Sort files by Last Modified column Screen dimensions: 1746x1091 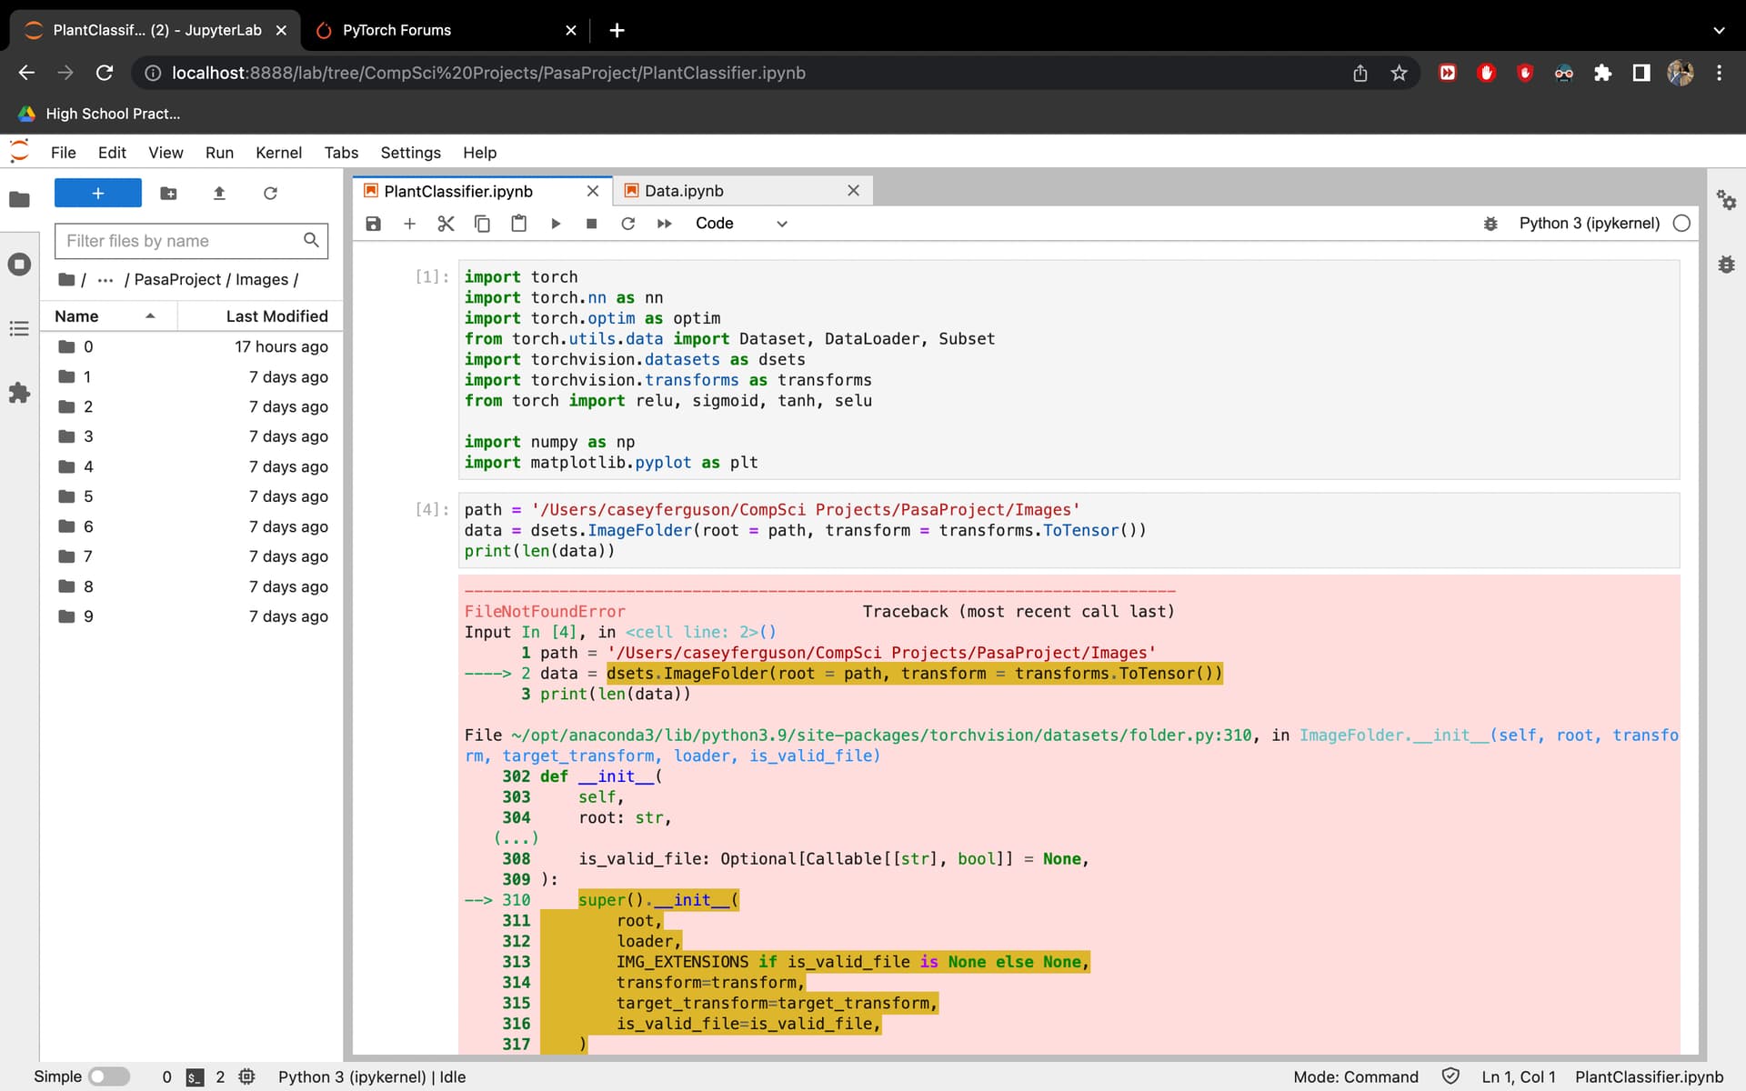pyautogui.click(x=276, y=315)
